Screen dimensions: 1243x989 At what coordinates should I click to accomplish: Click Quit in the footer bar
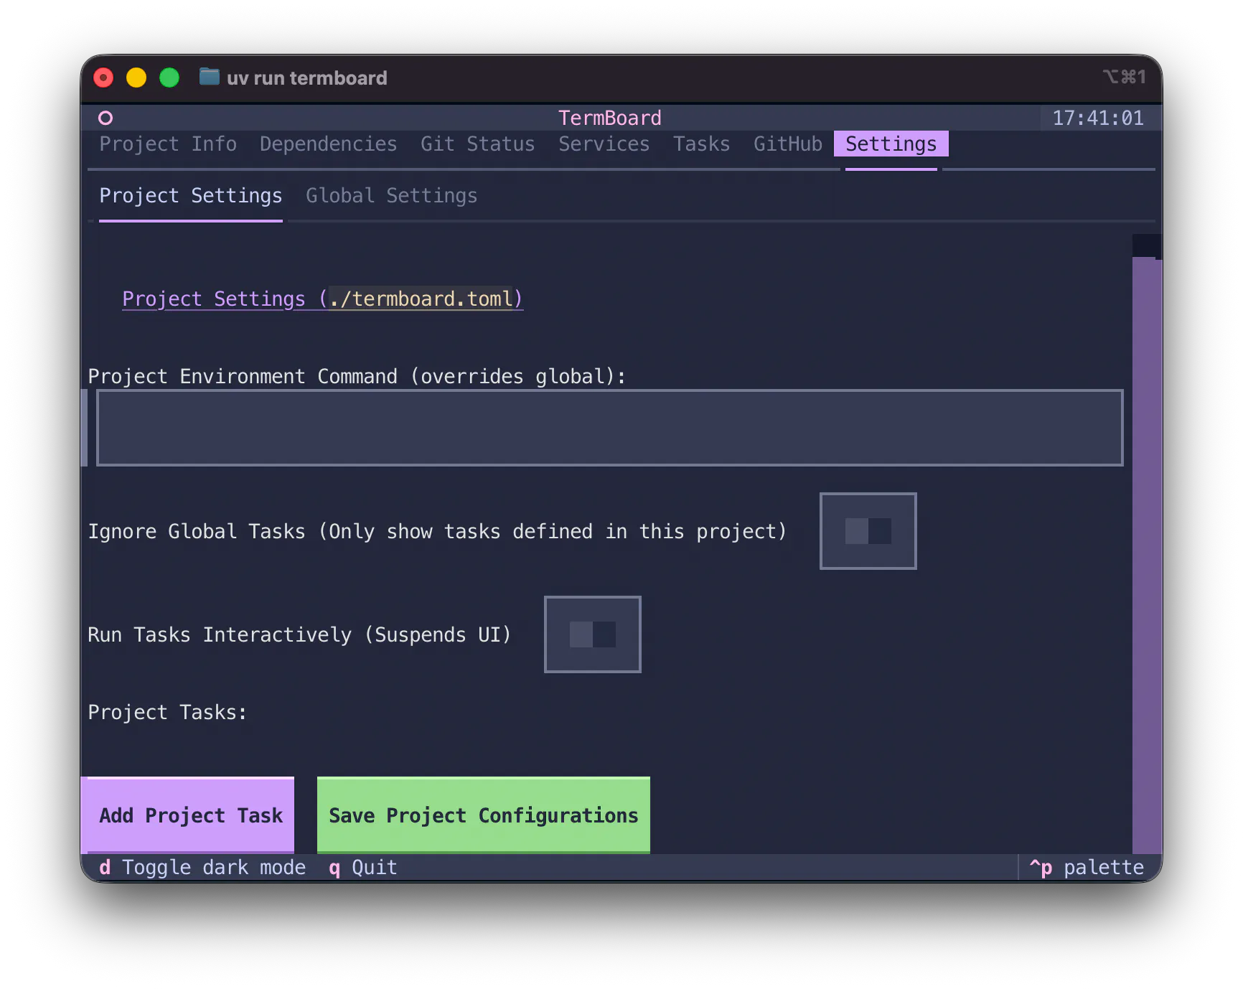(x=362, y=867)
